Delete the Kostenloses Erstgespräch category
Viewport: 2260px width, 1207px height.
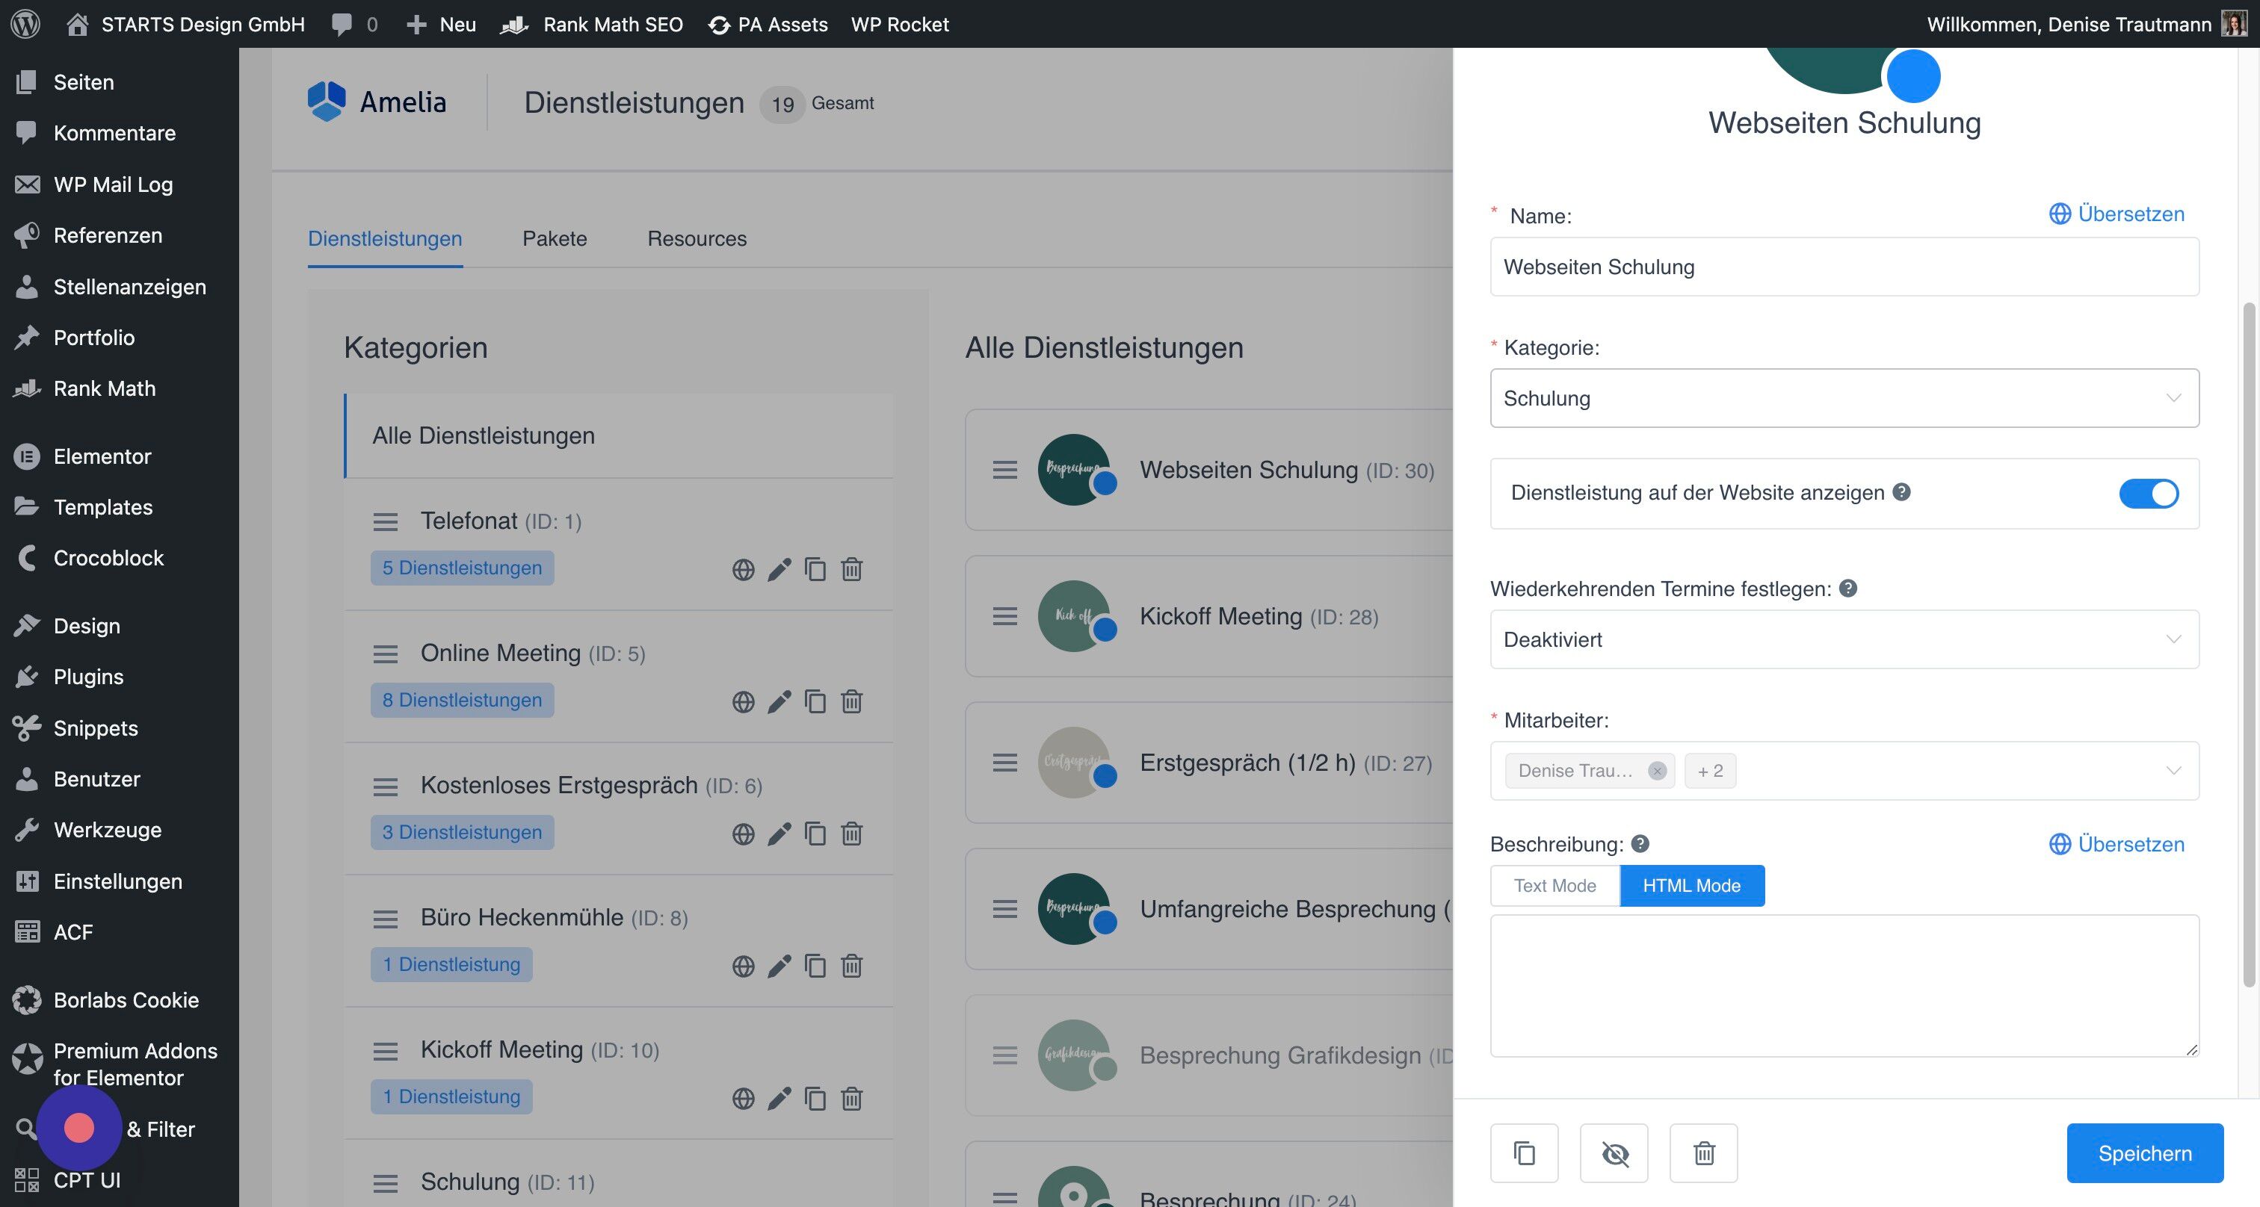click(x=851, y=834)
